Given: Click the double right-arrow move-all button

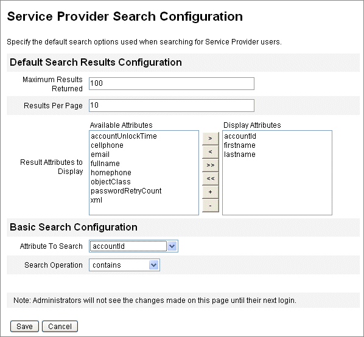Looking at the screenshot, I should (x=211, y=165).
